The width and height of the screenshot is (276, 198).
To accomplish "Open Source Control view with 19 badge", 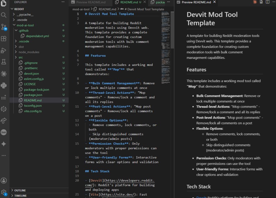I will 4,27.
